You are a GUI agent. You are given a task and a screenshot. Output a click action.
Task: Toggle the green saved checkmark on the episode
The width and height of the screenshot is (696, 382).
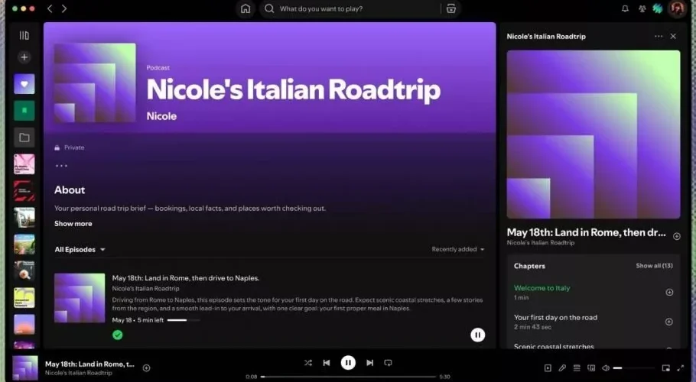[118, 335]
